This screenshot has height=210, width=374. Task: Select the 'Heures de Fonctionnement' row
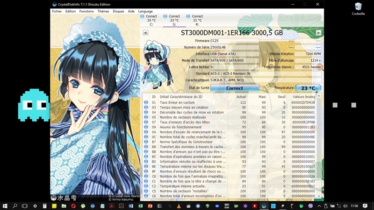point(230,127)
